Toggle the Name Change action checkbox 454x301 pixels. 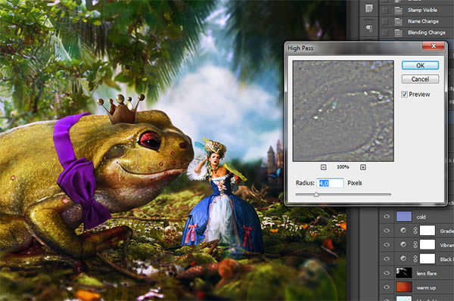385,21
